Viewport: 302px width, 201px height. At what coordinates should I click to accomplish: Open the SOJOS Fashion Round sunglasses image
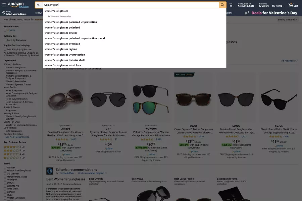pos(236,99)
